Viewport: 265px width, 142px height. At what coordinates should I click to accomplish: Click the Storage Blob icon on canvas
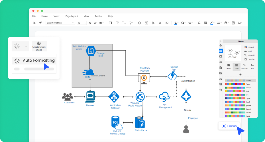coord(91,51)
